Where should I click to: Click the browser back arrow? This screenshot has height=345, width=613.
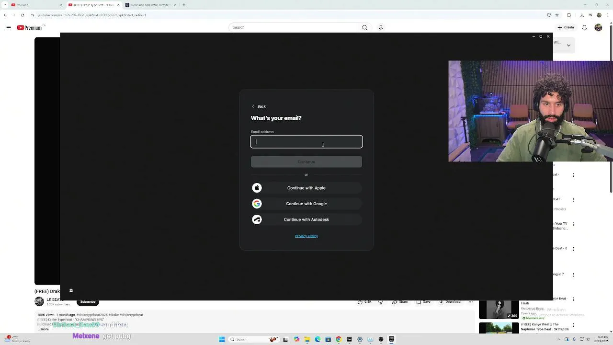click(x=5, y=15)
